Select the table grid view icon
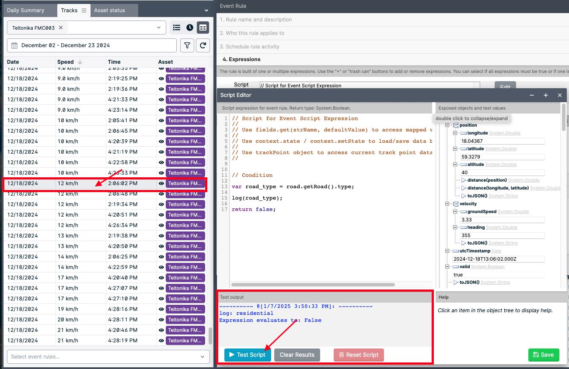569x369 pixels. 203,28
